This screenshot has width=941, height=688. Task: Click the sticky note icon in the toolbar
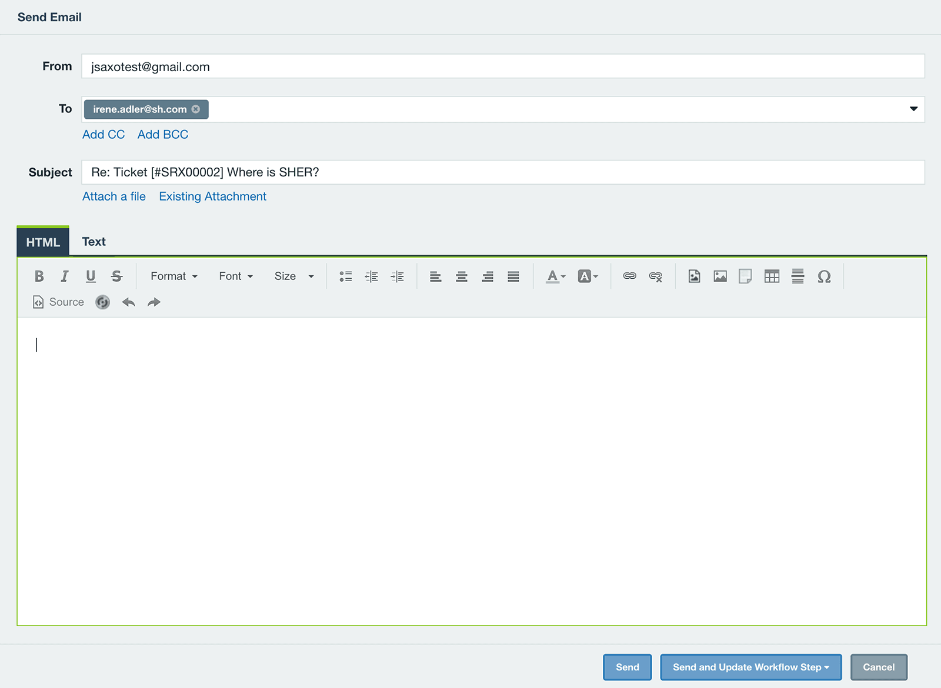745,276
